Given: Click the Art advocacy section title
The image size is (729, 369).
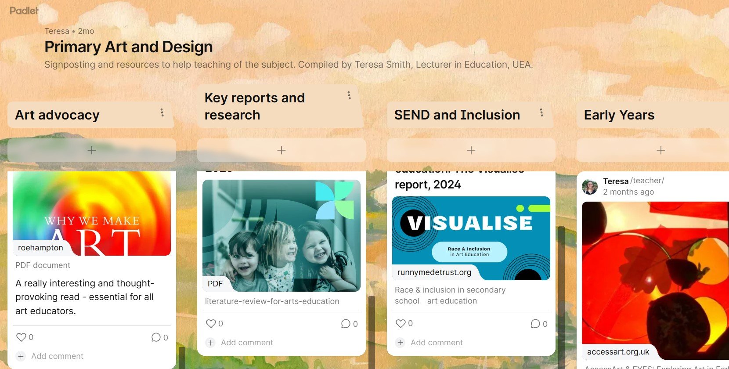Looking at the screenshot, I should tap(57, 115).
